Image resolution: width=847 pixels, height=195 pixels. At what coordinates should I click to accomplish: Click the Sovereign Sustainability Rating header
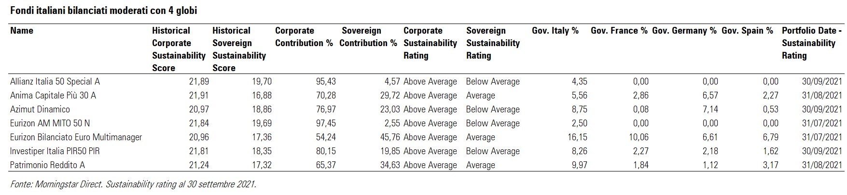pos(493,43)
